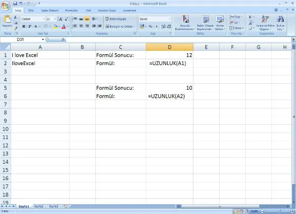Expand the Genel number format dropdown
296x214 pixels.
pos(169,19)
